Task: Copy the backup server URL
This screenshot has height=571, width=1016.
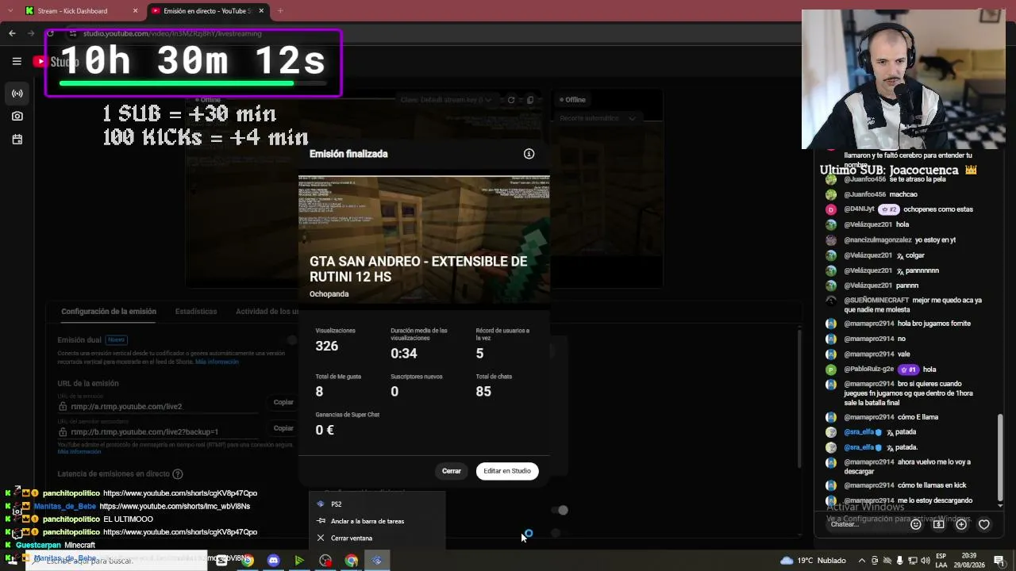Action: 283,428
